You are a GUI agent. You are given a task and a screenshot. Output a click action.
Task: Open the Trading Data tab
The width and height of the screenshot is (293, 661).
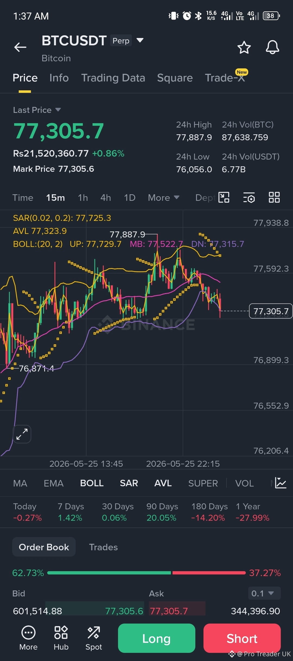pos(113,78)
